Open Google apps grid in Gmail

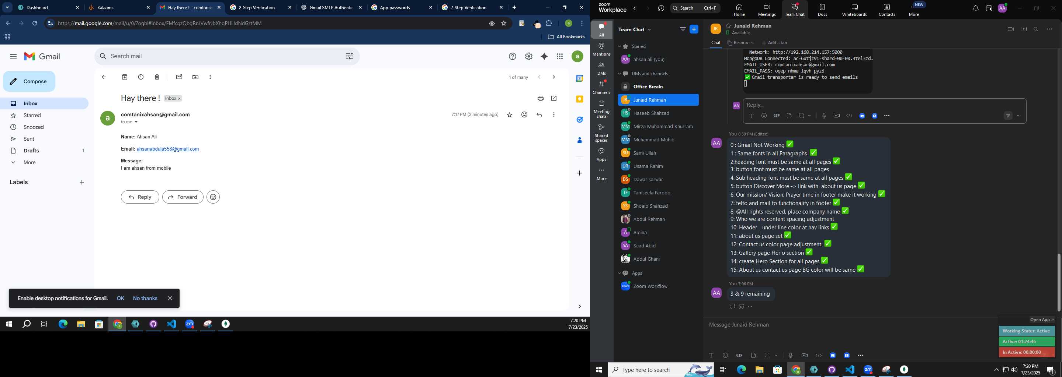click(560, 57)
